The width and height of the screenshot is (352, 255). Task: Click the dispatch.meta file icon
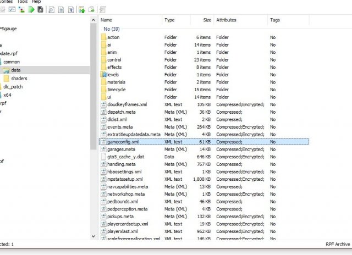tap(103, 112)
